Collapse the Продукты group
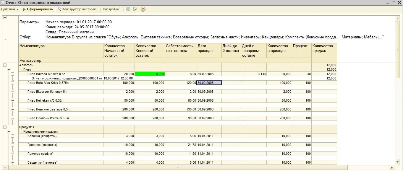 click(5, 127)
